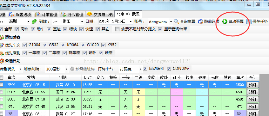Click the 任务管理 tab icon
269x116 pixels.
(64, 14)
